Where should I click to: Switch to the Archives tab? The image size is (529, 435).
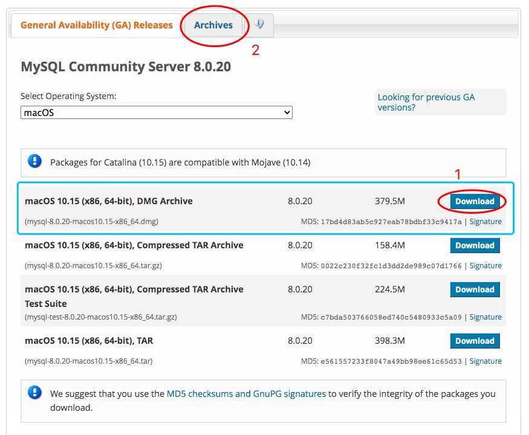coord(213,25)
